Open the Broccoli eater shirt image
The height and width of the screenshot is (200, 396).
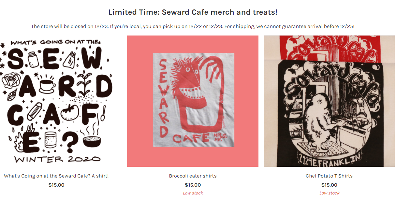click(193, 101)
